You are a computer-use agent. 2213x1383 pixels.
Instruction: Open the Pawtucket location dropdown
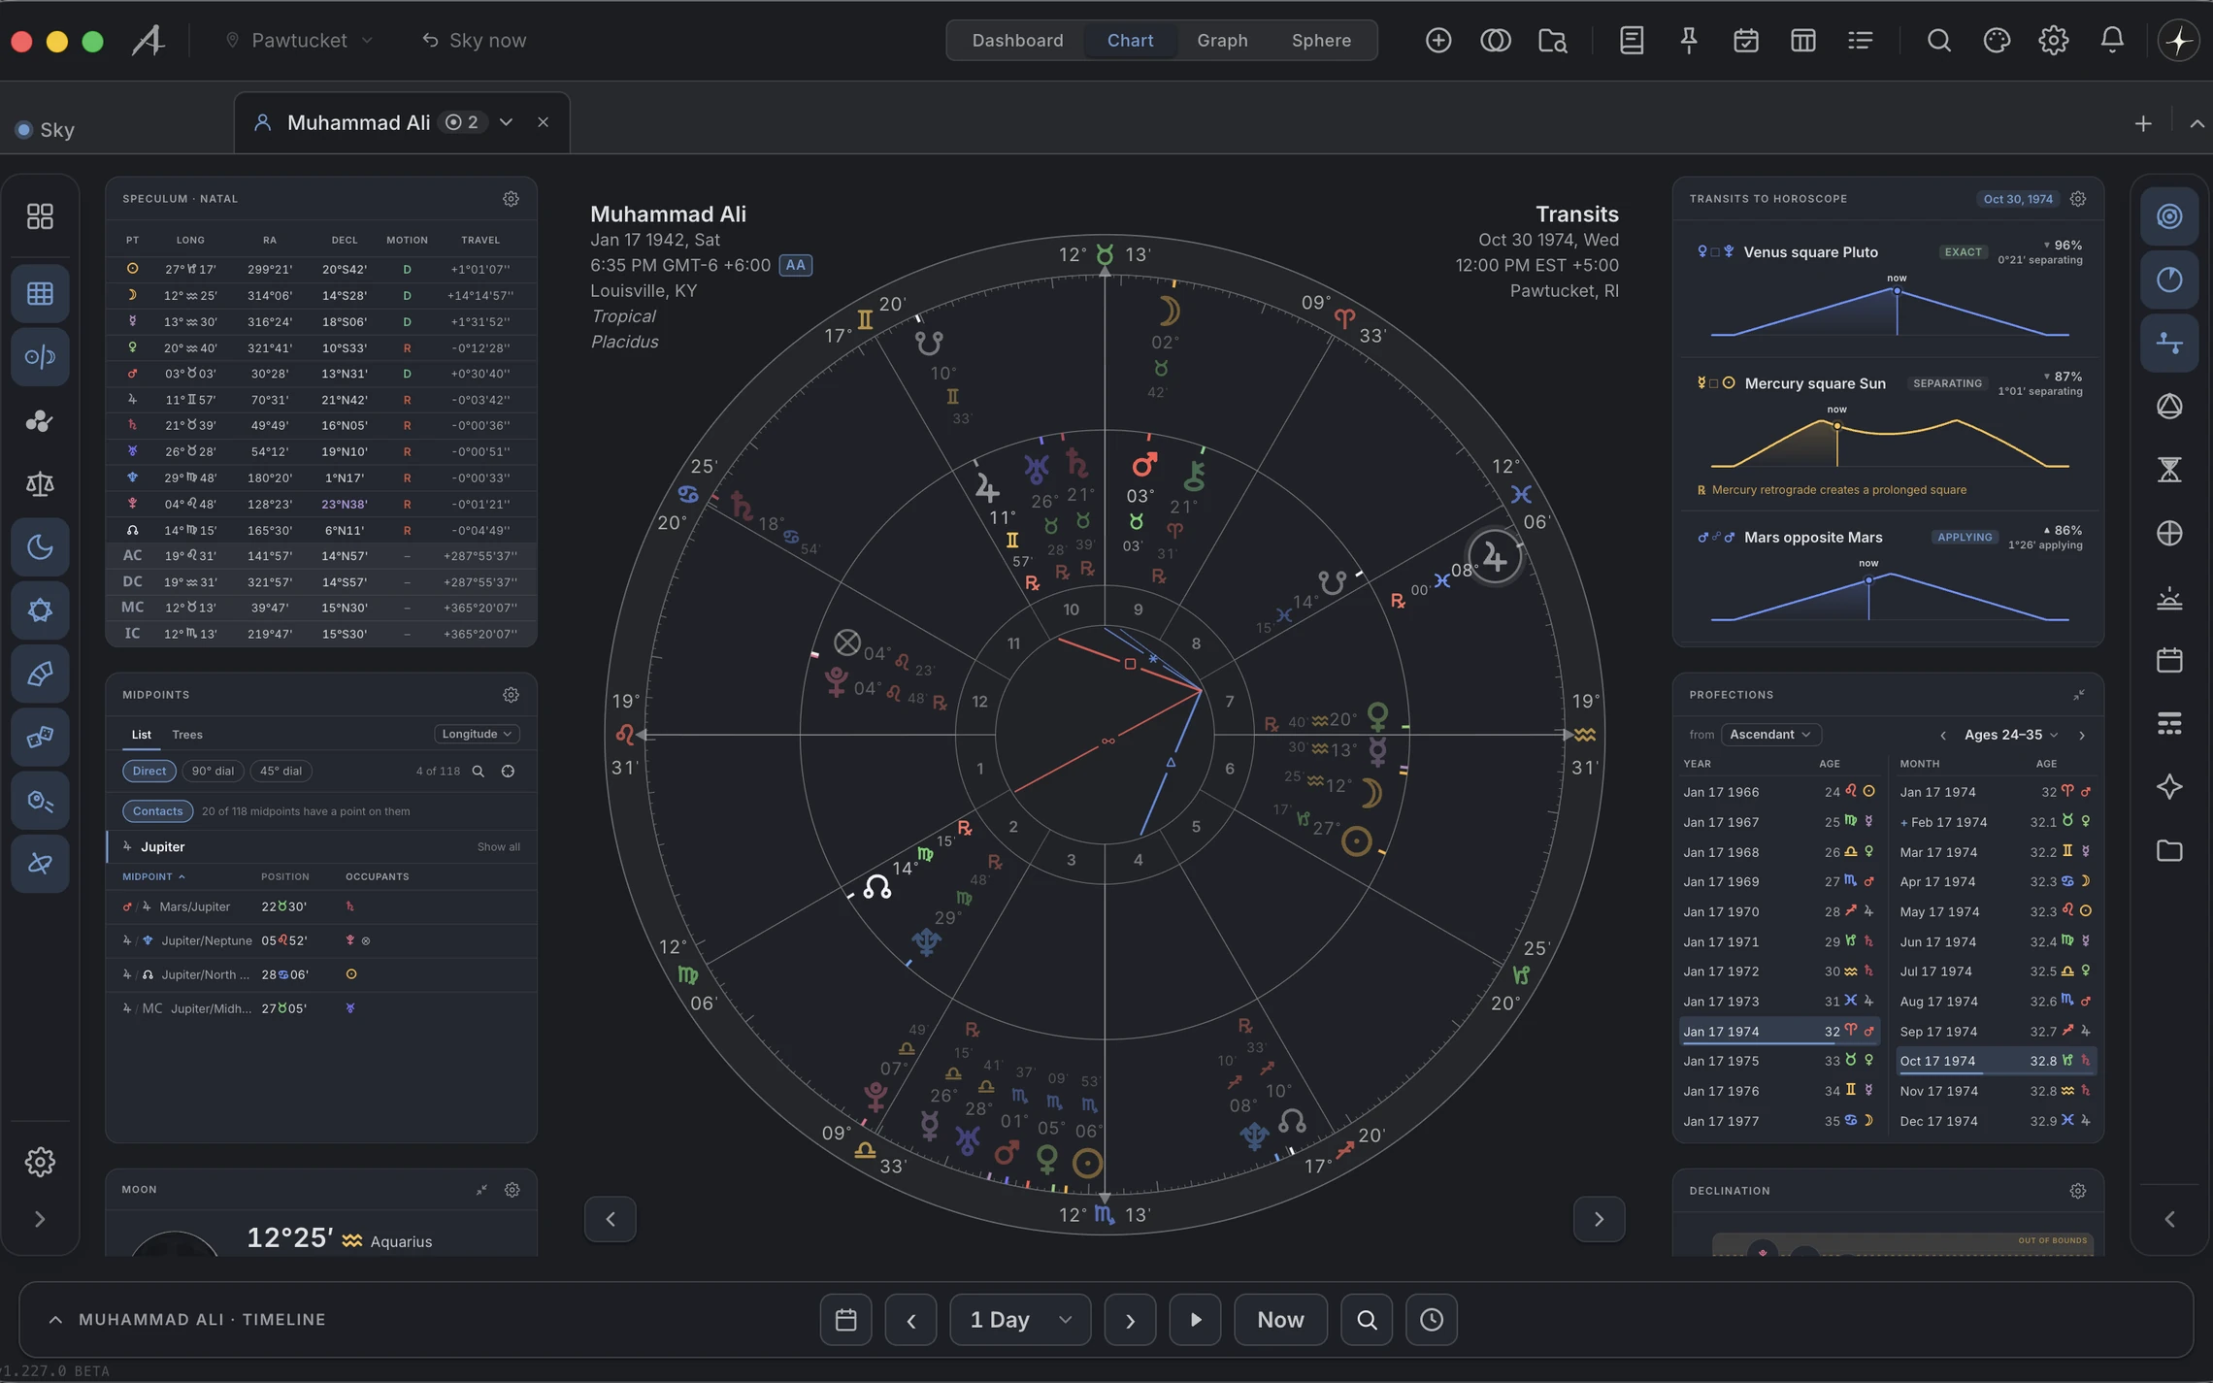coord(299,40)
